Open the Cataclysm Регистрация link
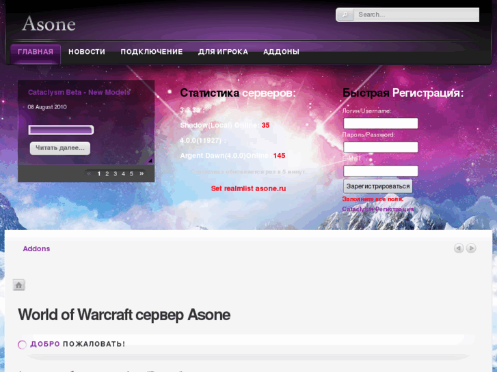The width and height of the screenshot is (497, 372). [378, 210]
